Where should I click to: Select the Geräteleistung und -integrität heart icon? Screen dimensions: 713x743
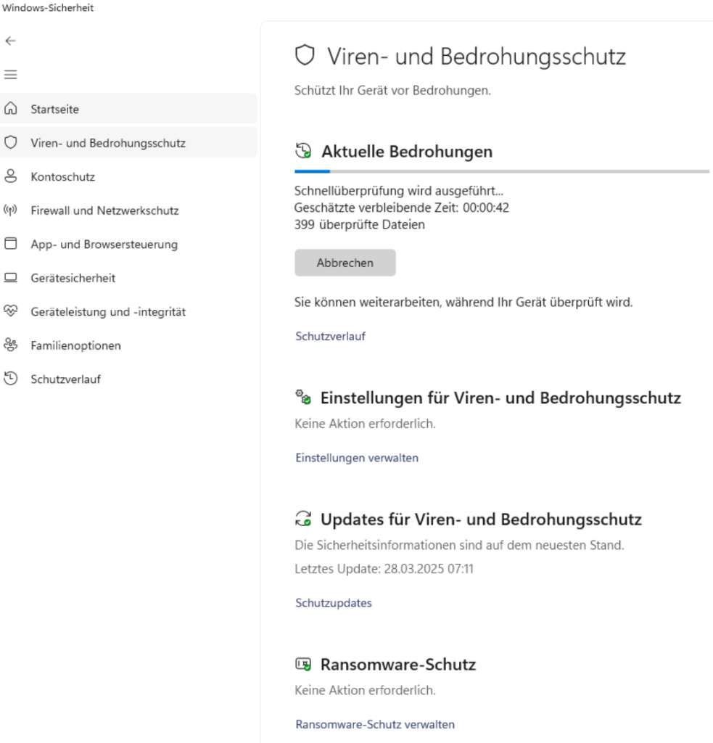pos(11,311)
